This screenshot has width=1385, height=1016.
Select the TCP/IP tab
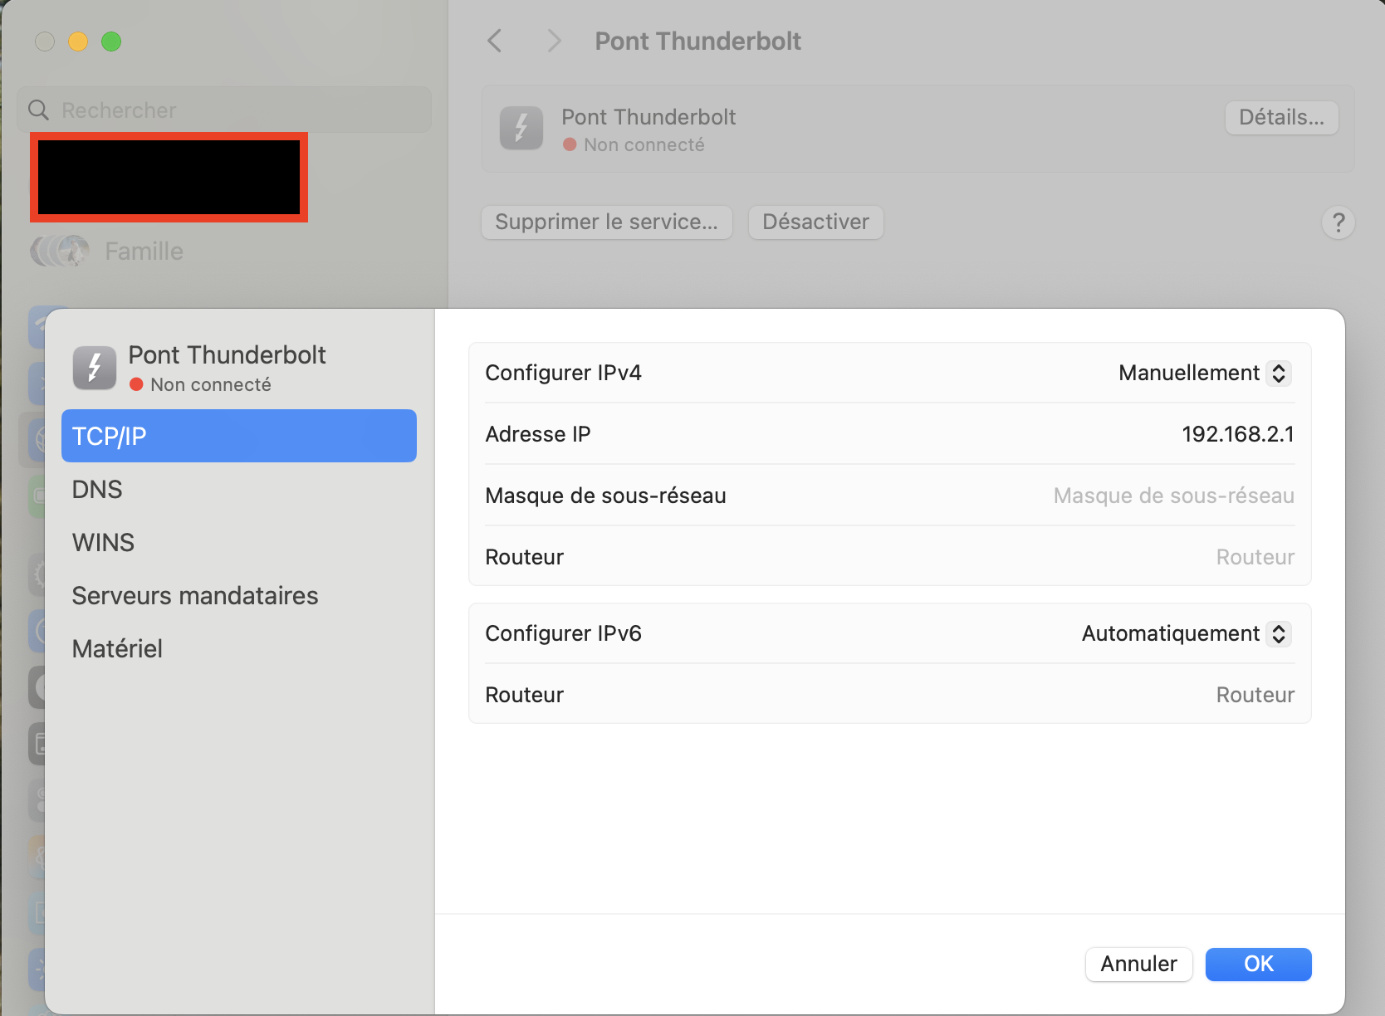pyautogui.click(x=238, y=436)
